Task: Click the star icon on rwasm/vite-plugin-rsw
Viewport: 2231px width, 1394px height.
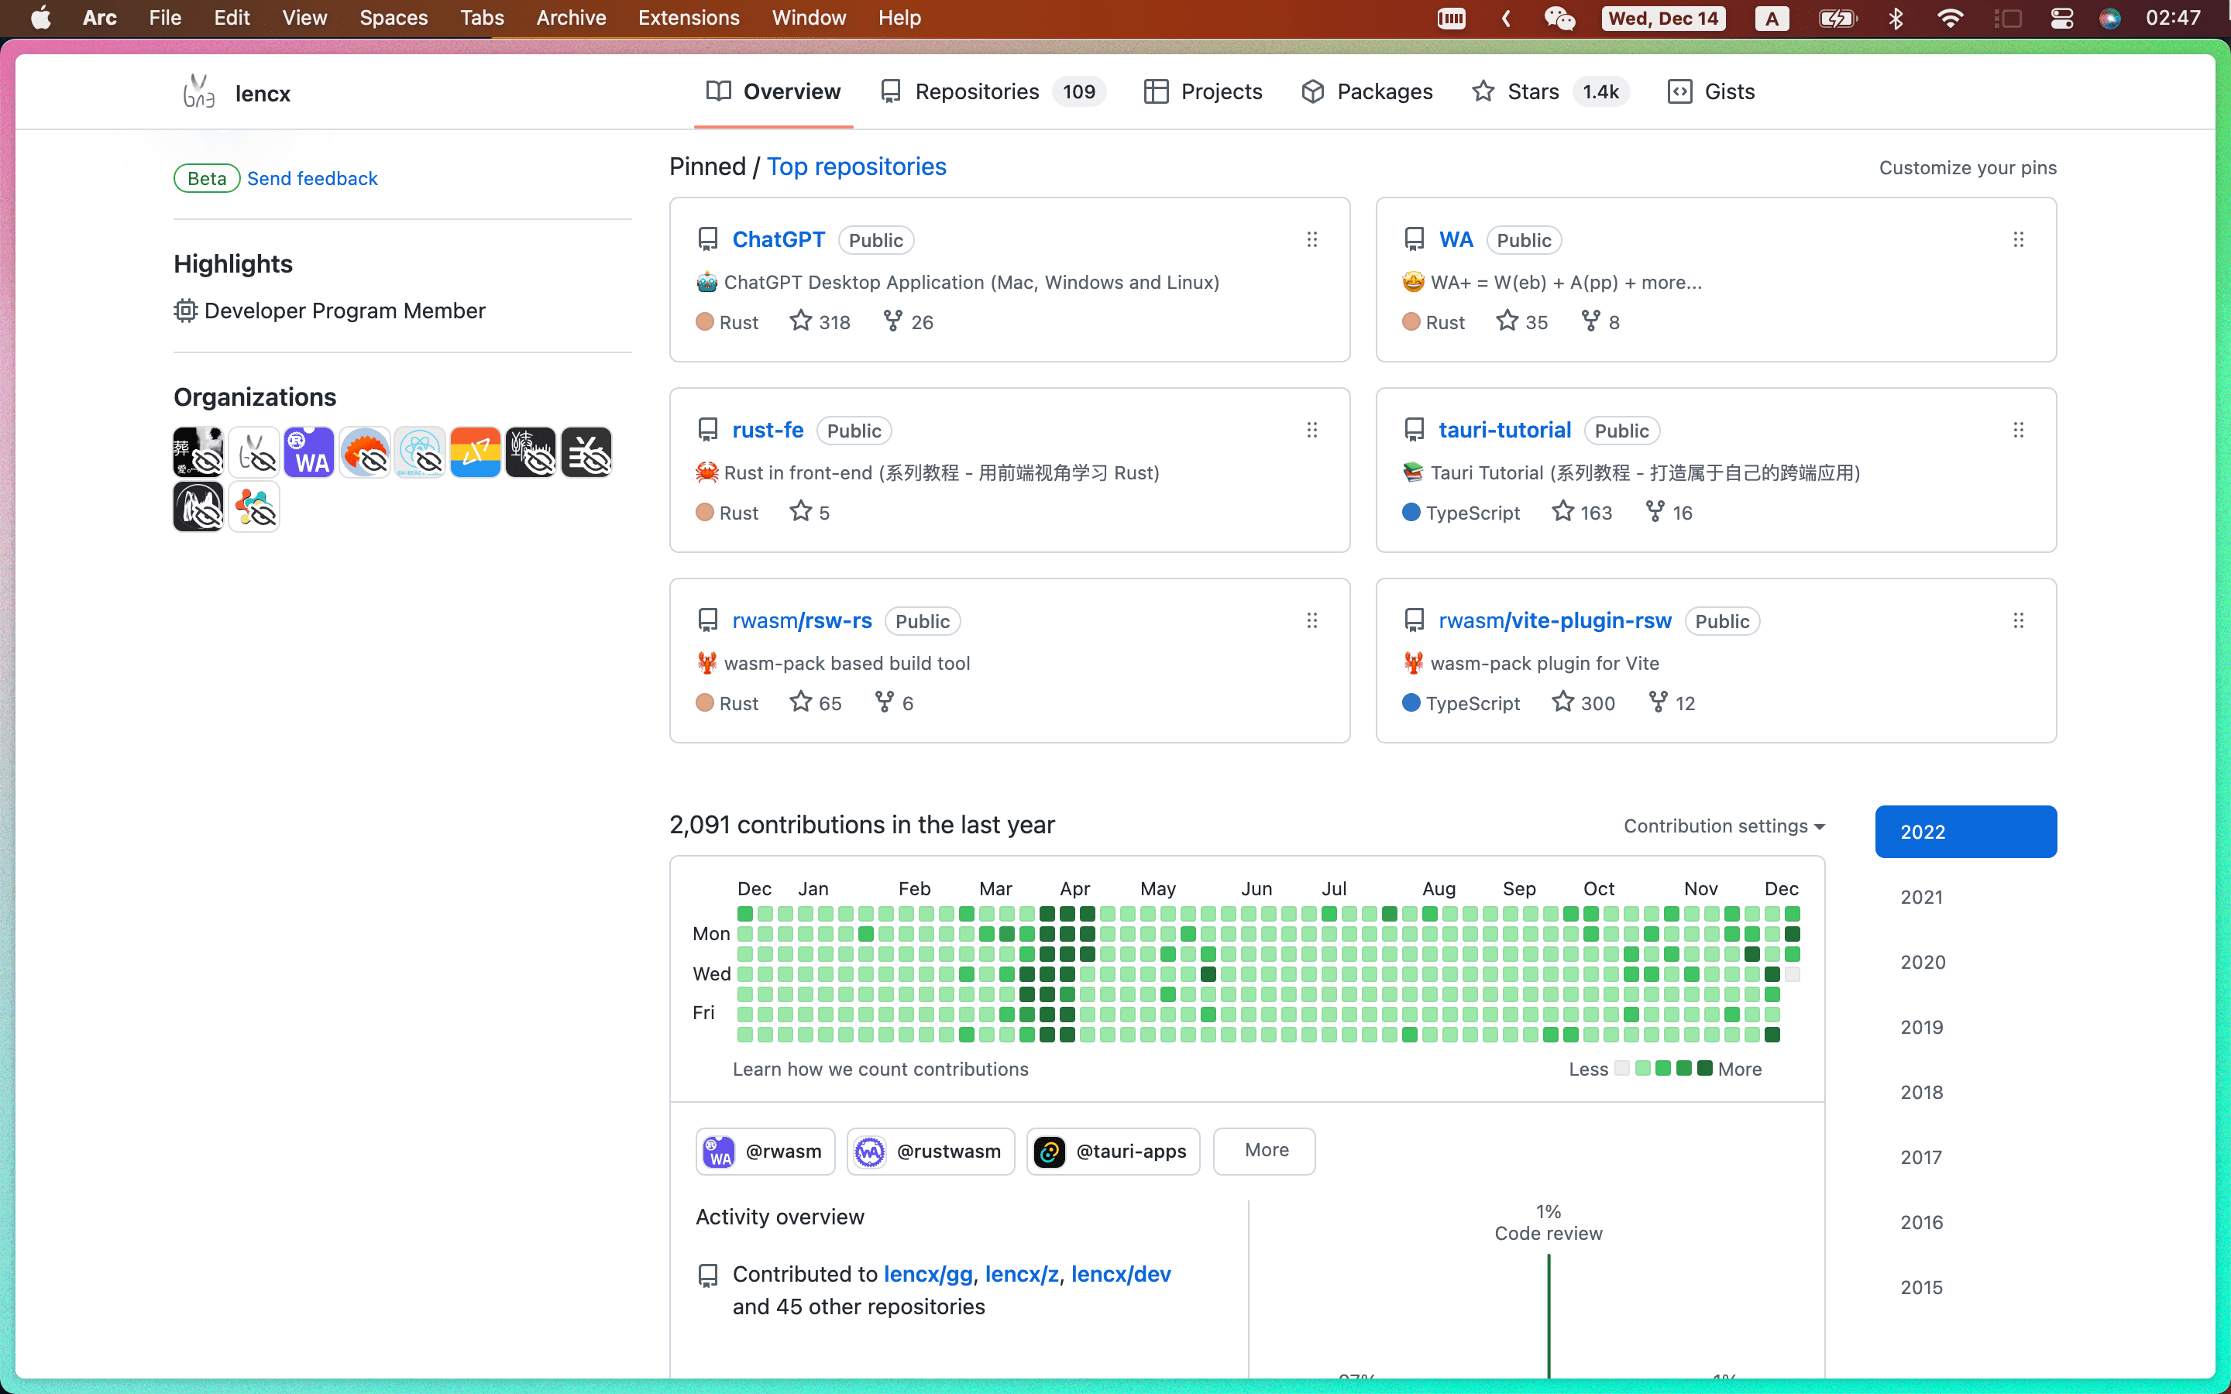Action: (1562, 702)
